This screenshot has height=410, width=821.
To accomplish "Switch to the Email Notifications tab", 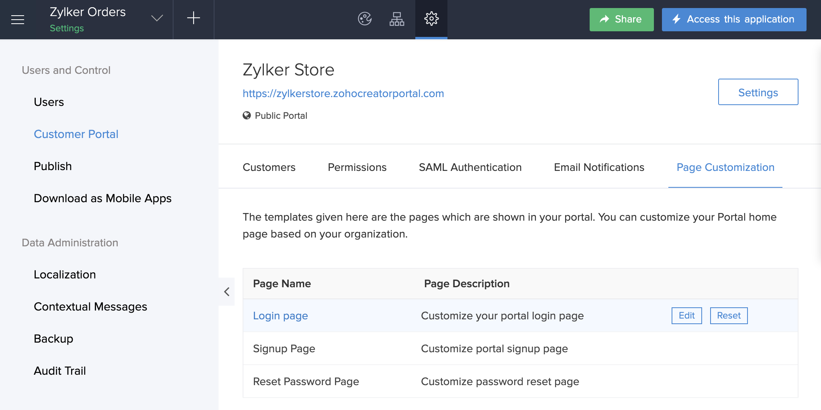I will tap(598, 167).
